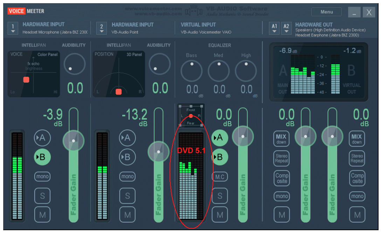Screen dimensions: 381x233
Task: Click -6.9 dB main out level readout
Action: point(288,51)
